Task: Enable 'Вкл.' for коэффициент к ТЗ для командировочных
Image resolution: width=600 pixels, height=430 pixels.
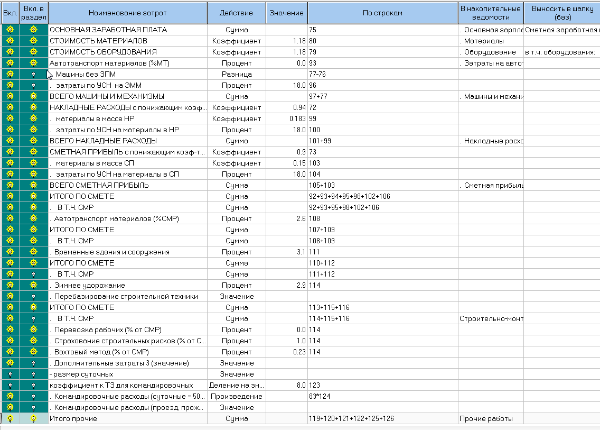Action: tap(10, 386)
